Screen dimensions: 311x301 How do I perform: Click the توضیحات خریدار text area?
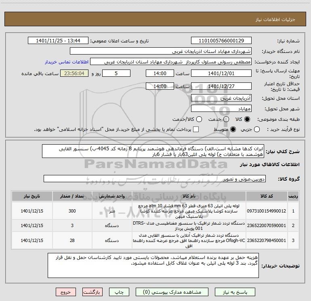pyautogui.click(x=153, y=265)
